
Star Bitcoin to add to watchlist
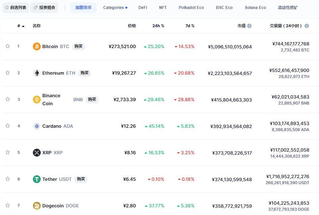[x=8, y=46]
